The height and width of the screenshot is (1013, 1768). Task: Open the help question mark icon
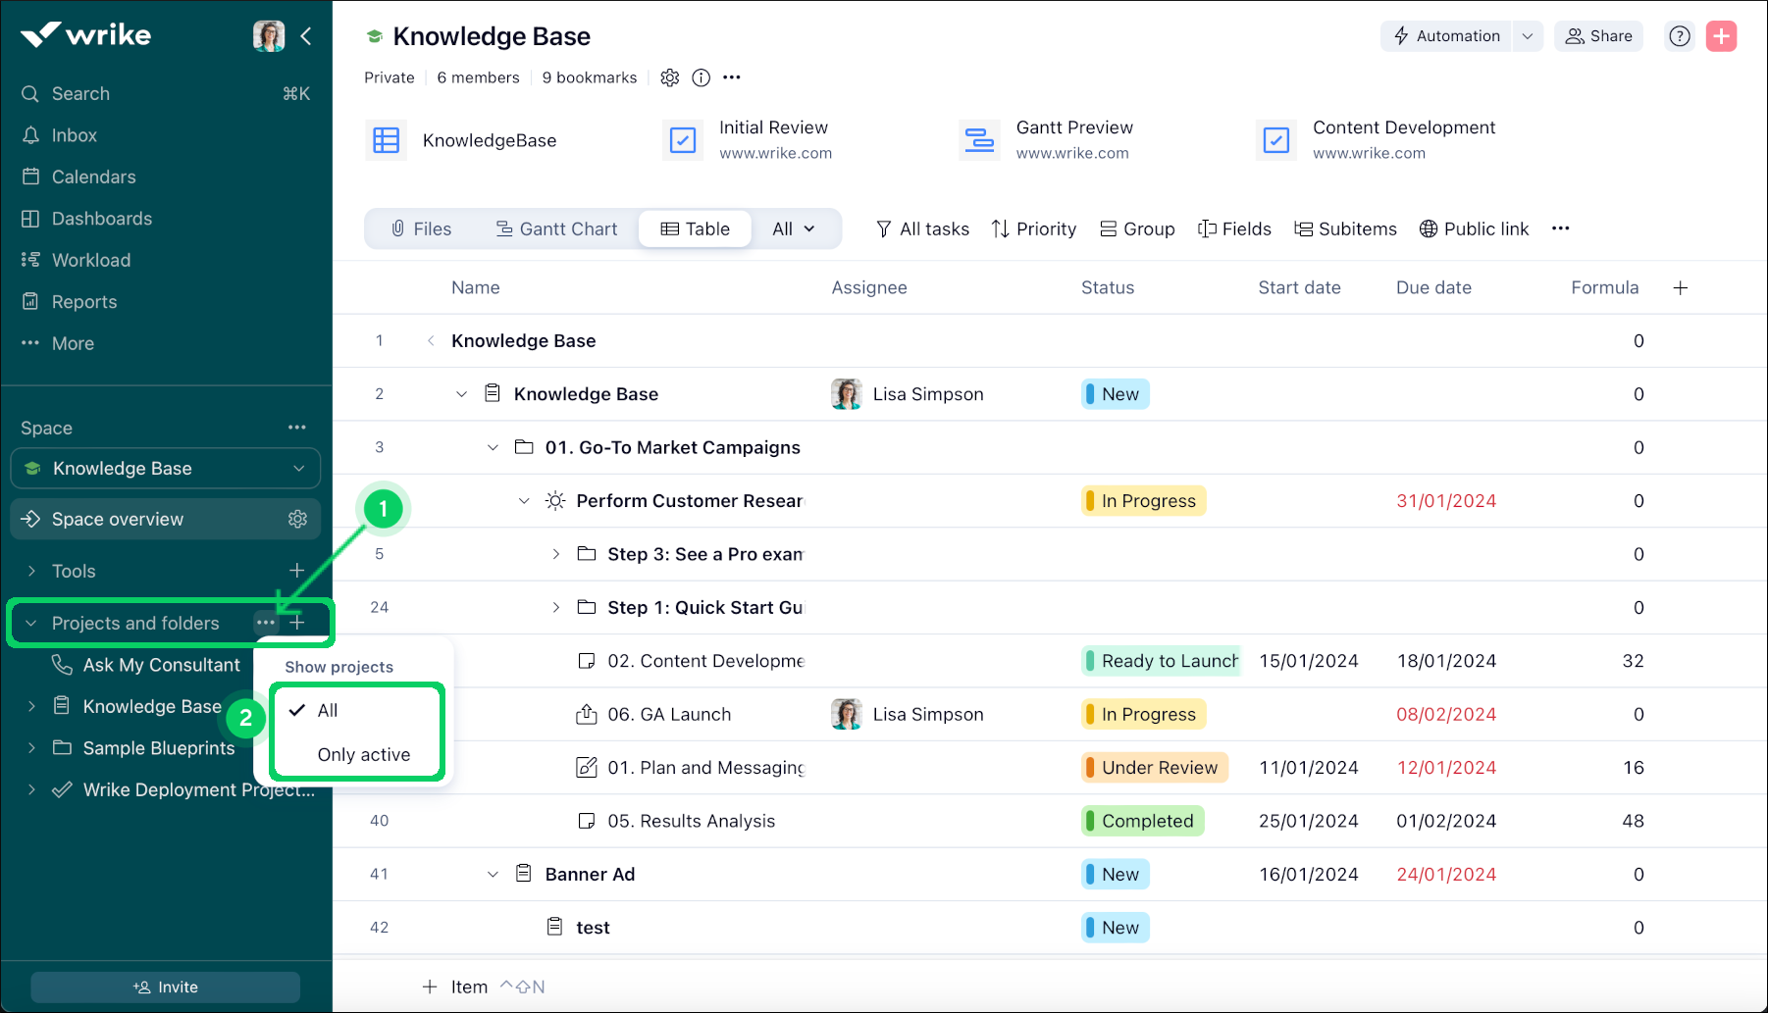[x=1680, y=36]
